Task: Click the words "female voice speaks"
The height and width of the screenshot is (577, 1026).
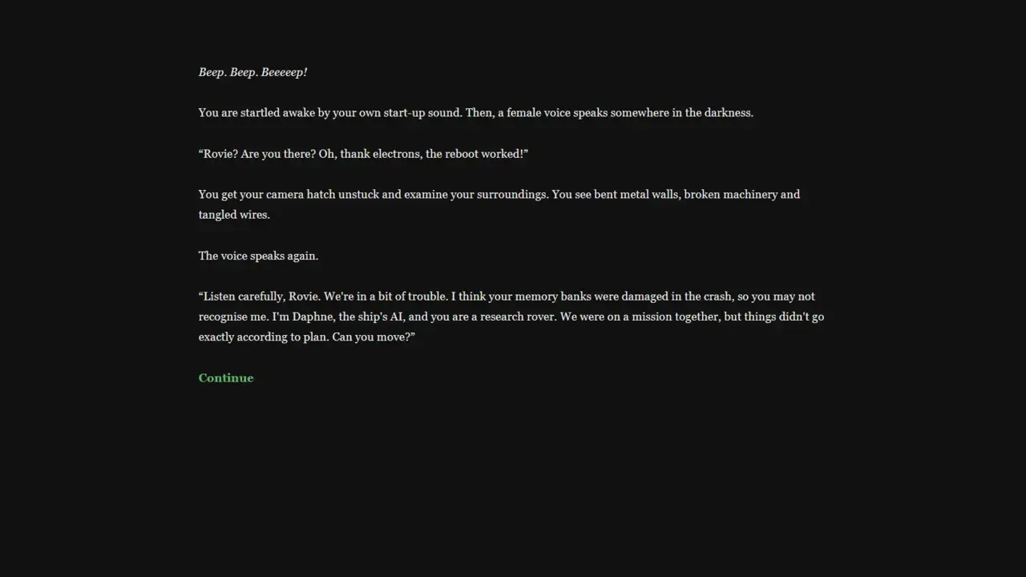Action: [x=556, y=113]
